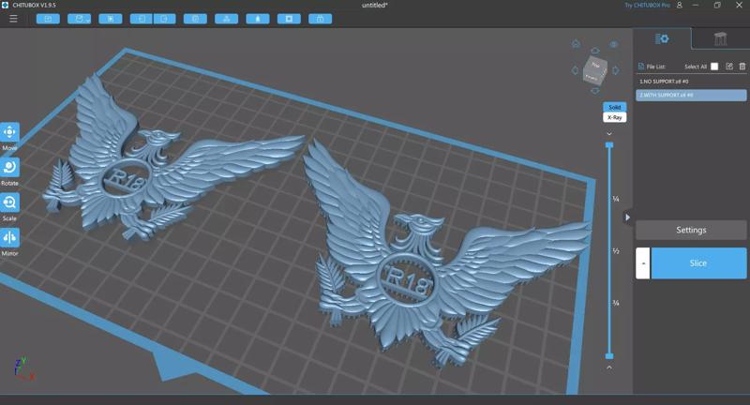This screenshot has width=750, height=405.
Task: Select the 1.NO SUPPORT file entry
Action: 691,82
